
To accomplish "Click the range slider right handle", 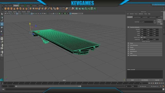I will point(80,86).
